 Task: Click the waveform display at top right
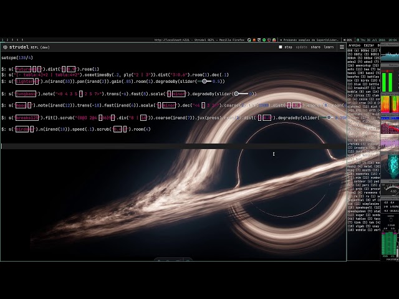click(390, 54)
